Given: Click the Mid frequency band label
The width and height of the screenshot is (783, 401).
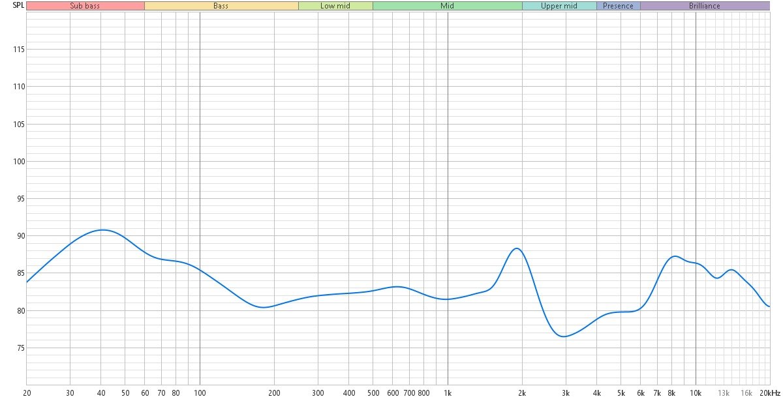Looking at the screenshot, I should (447, 6).
